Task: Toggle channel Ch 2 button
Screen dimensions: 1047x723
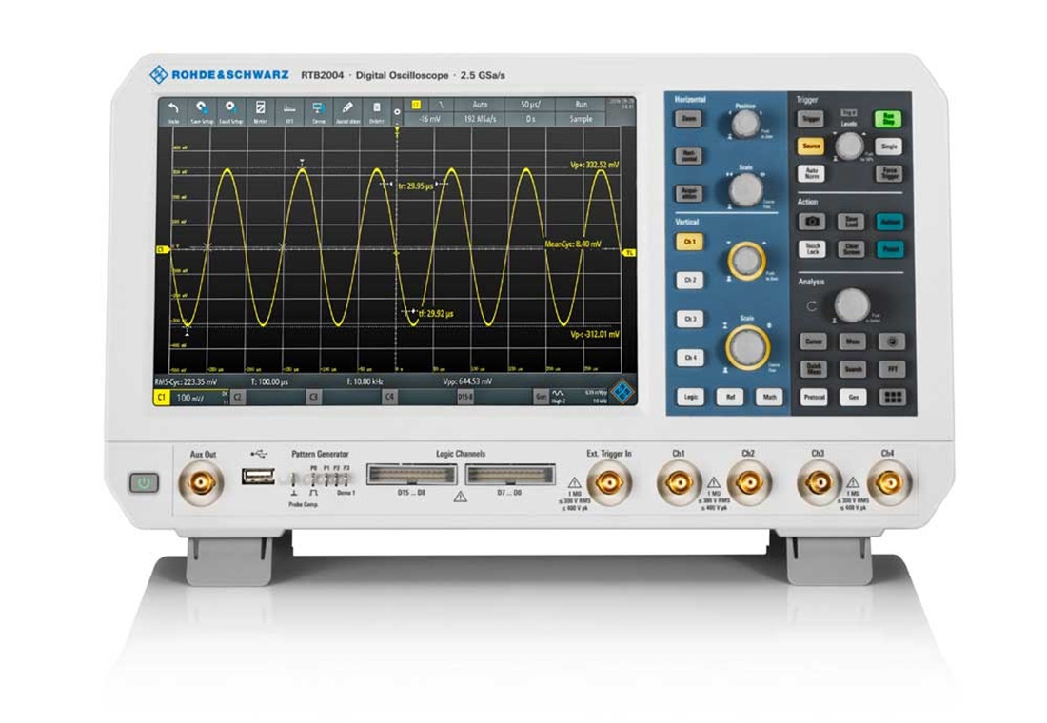Action: click(x=687, y=281)
